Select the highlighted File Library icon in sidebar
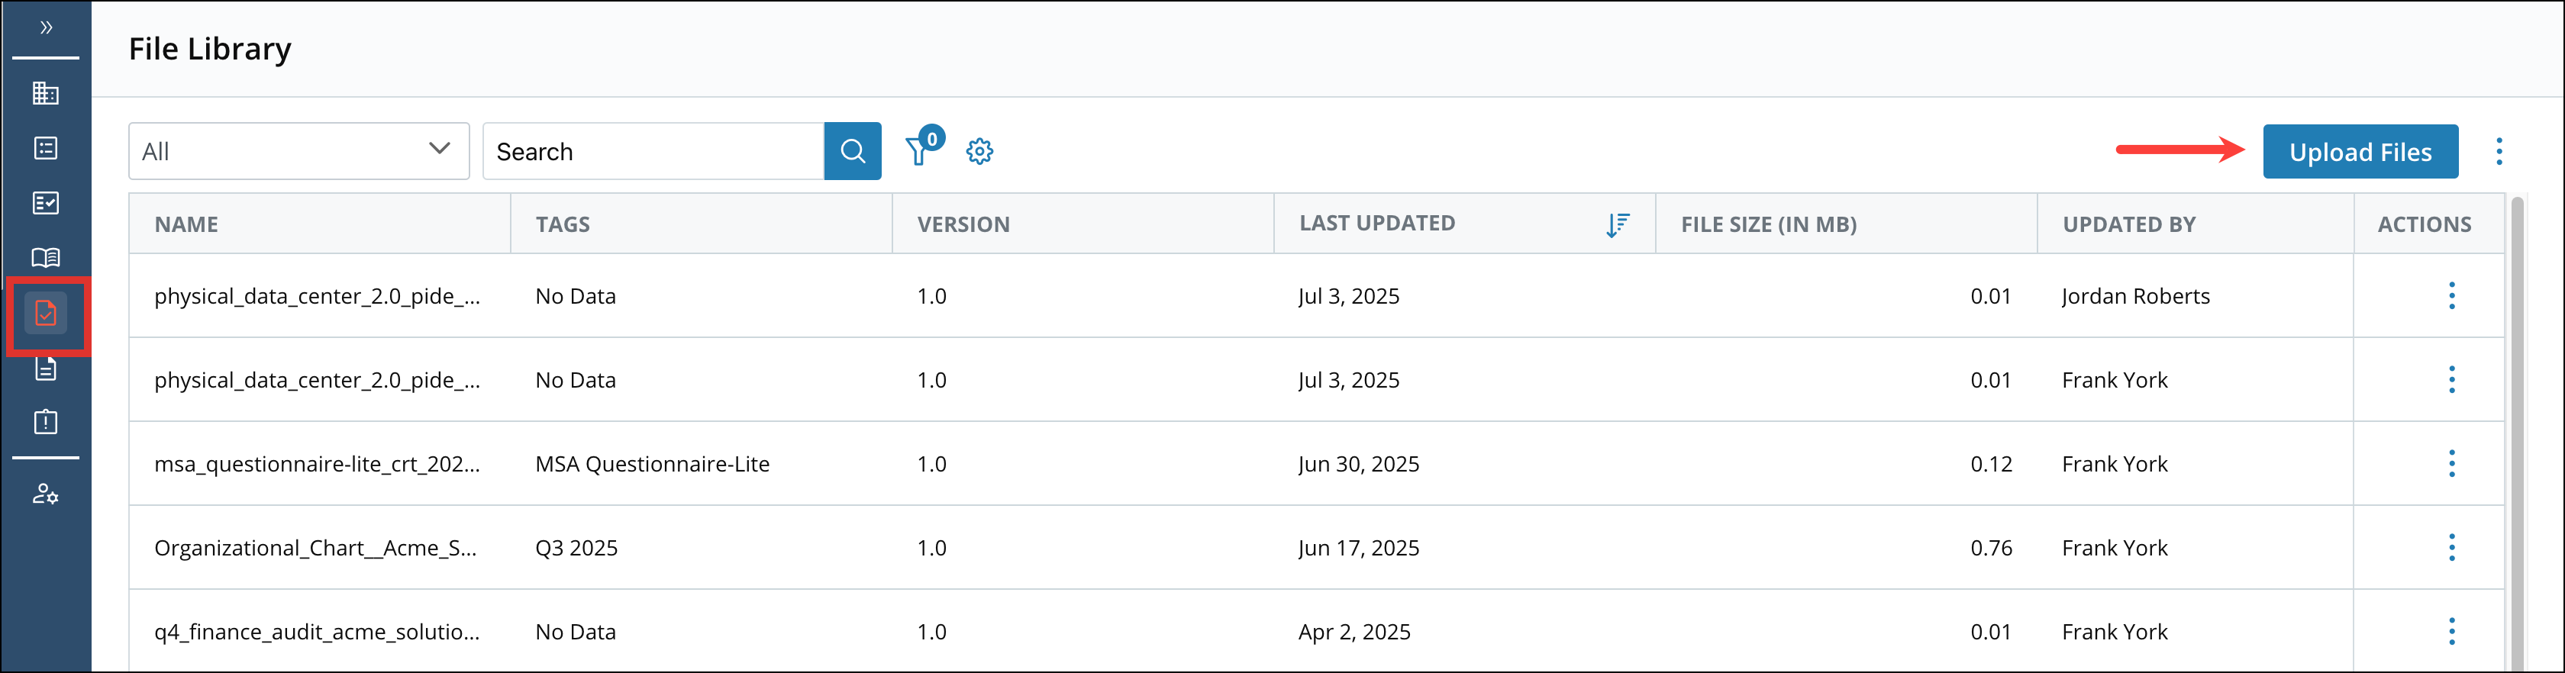The image size is (2565, 673). click(46, 314)
